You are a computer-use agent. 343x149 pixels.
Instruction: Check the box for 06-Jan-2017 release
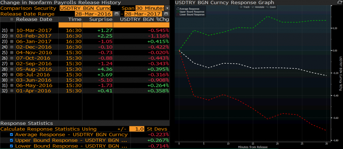(x=12, y=42)
